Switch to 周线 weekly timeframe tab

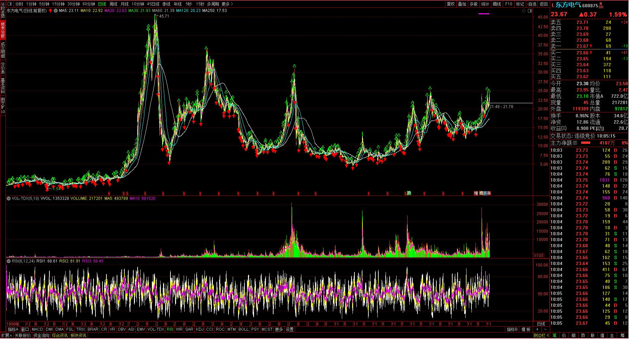click(113, 4)
